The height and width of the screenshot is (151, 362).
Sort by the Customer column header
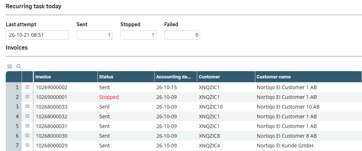coord(226,77)
